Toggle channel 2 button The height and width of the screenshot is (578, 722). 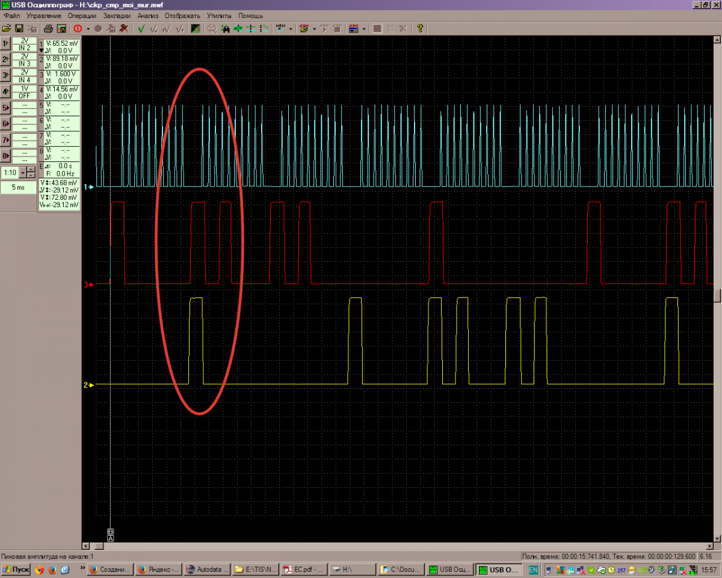5,60
